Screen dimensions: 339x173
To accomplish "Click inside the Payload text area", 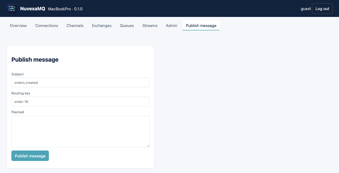I will click(81, 131).
